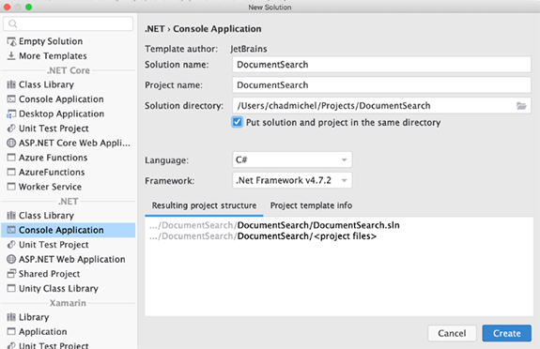
Task: Click the Shared Project template icon
Action: click(x=11, y=274)
